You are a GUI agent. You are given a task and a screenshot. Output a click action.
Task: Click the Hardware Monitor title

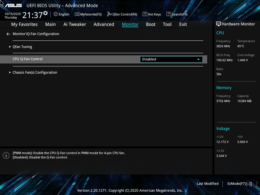tap(238, 24)
